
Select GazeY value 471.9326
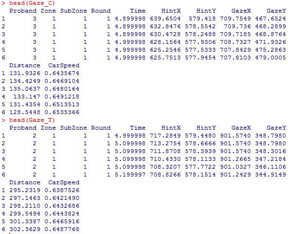click(270, 42)
